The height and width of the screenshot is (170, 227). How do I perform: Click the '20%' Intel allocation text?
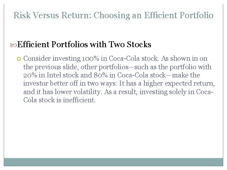29,75
